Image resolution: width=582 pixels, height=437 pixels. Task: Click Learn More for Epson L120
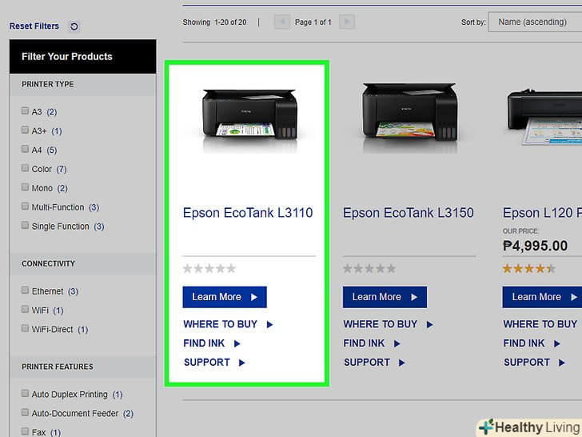542,297
